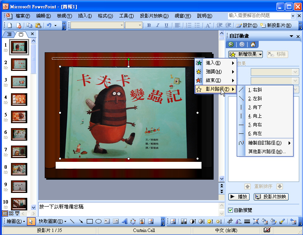303x235 pixels.
Task: Open the 新增效果 dropdown button
Action: point(245,54)
